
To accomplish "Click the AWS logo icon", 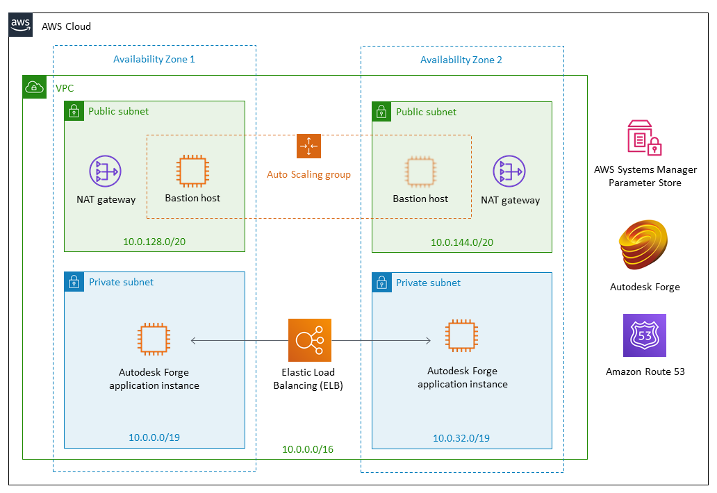I will coord(21,25).
